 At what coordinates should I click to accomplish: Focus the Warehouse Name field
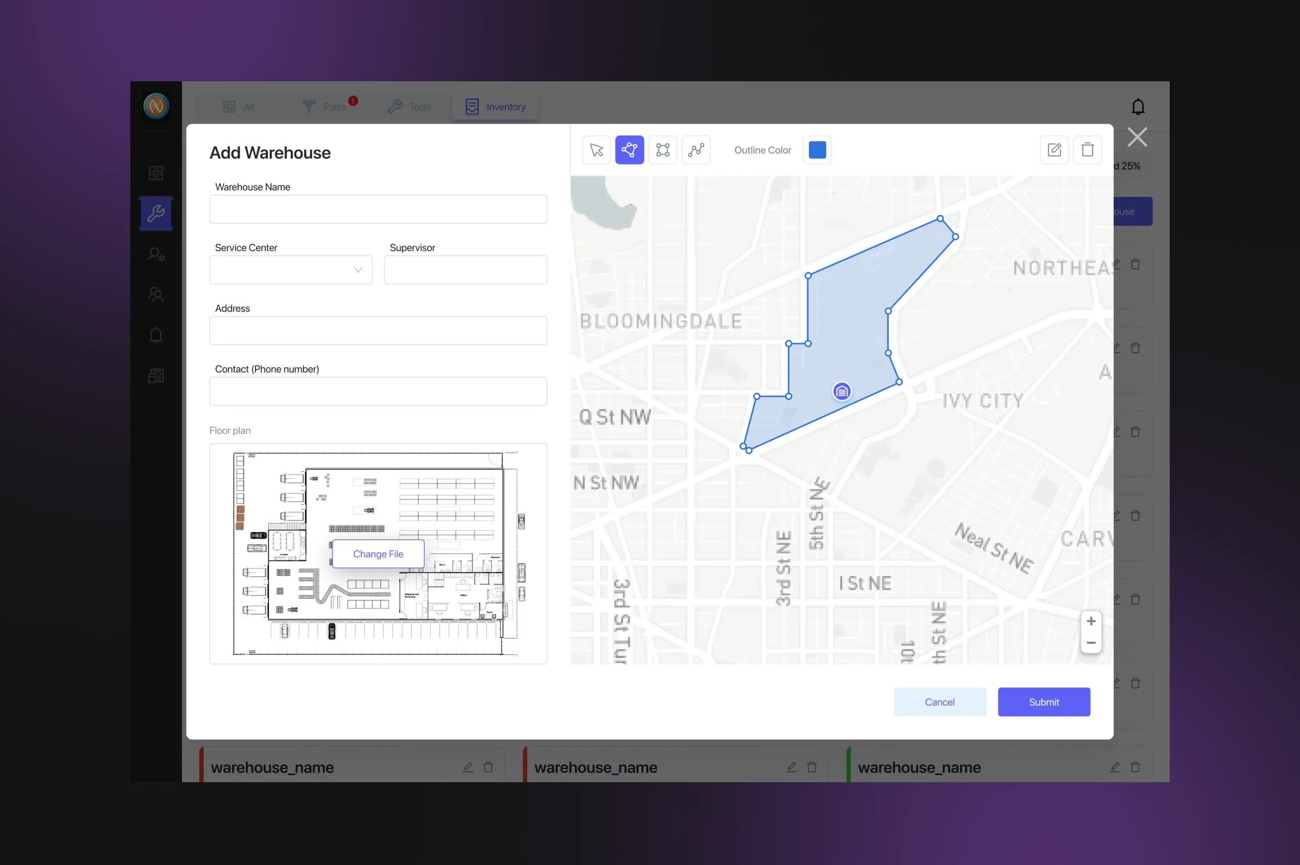click(x=378, y=209)
